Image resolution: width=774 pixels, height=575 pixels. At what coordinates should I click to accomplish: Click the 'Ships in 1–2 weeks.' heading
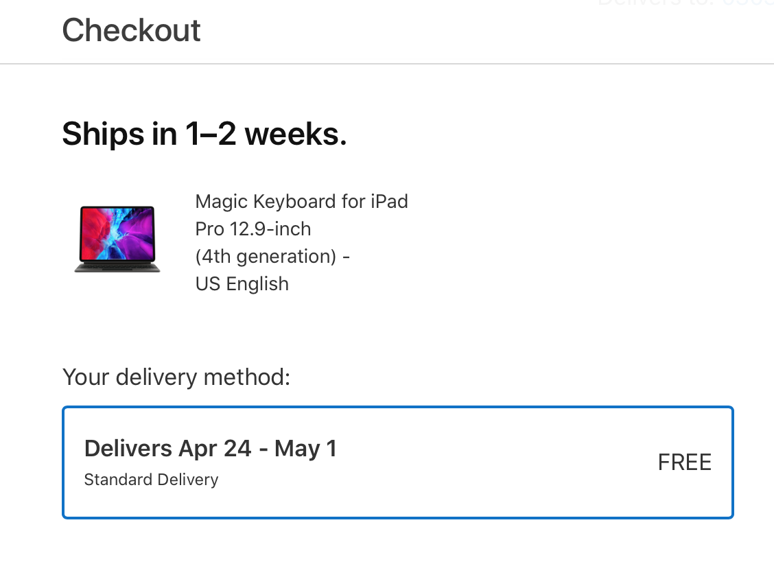pos(204,134)
